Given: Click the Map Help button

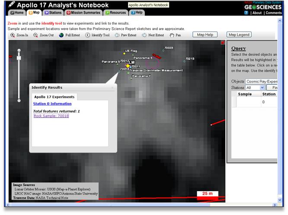Looking at the screenshot, I should point(205,35).
